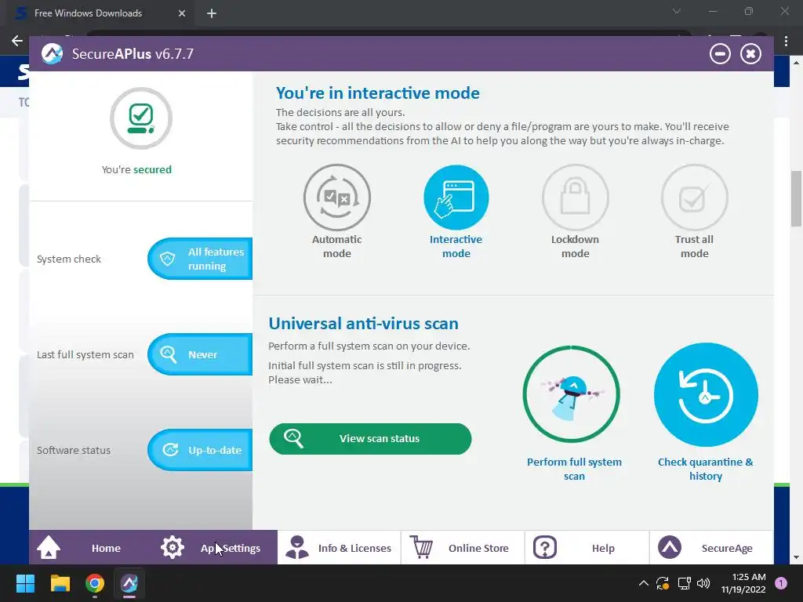Screen dimensions: 803x602
Task: Minimize the SecureAPlus window
Action: click(x=720, y=54)
